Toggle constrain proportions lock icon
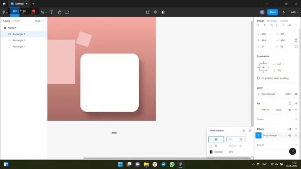This screenshot has height=169, width=301. click(296, 40)
